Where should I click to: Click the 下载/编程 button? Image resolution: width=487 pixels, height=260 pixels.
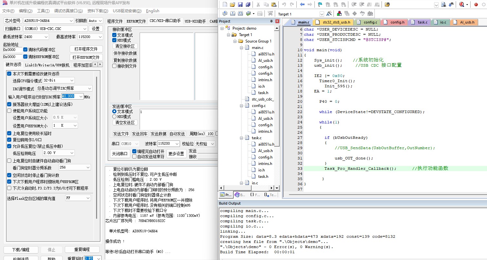tap(21, 250)
